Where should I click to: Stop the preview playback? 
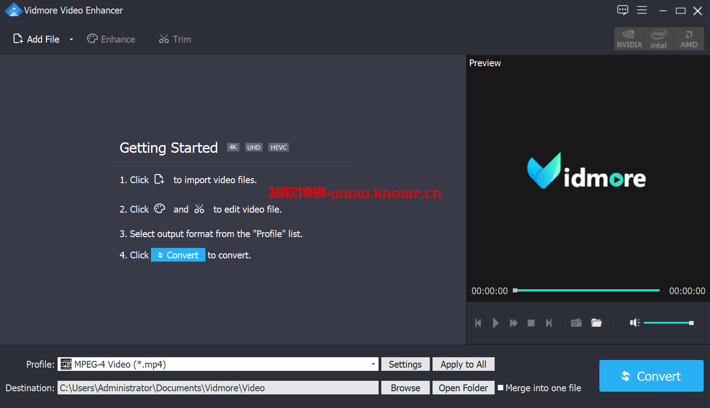pyautogui.click(x=531, y=323)
